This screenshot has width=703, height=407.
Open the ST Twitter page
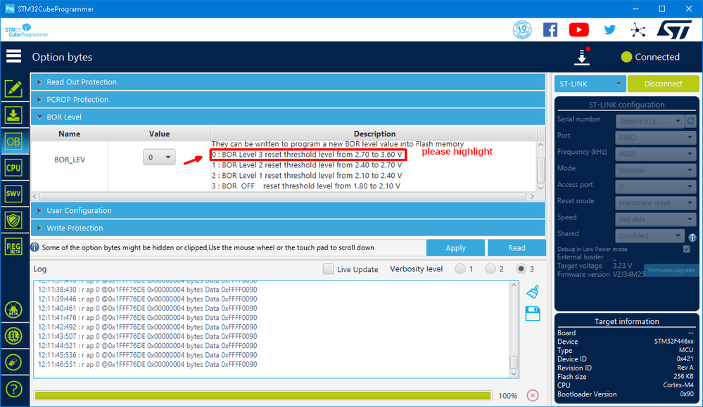click(609, 30)
